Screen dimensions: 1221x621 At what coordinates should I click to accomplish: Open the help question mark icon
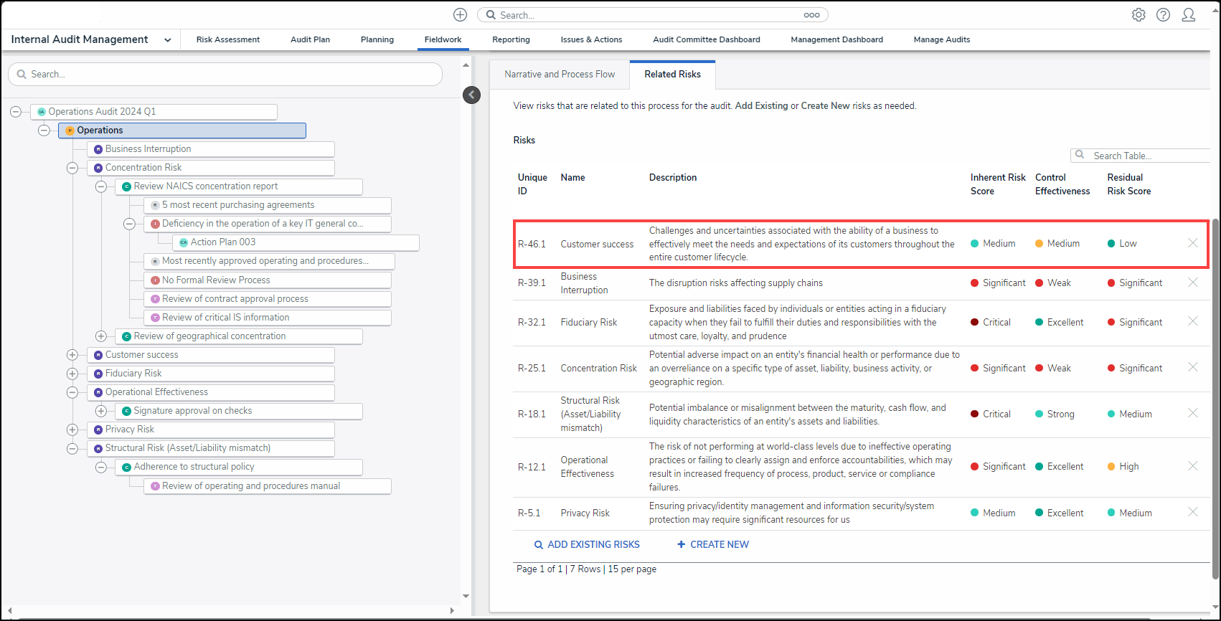click(1163, 15)
